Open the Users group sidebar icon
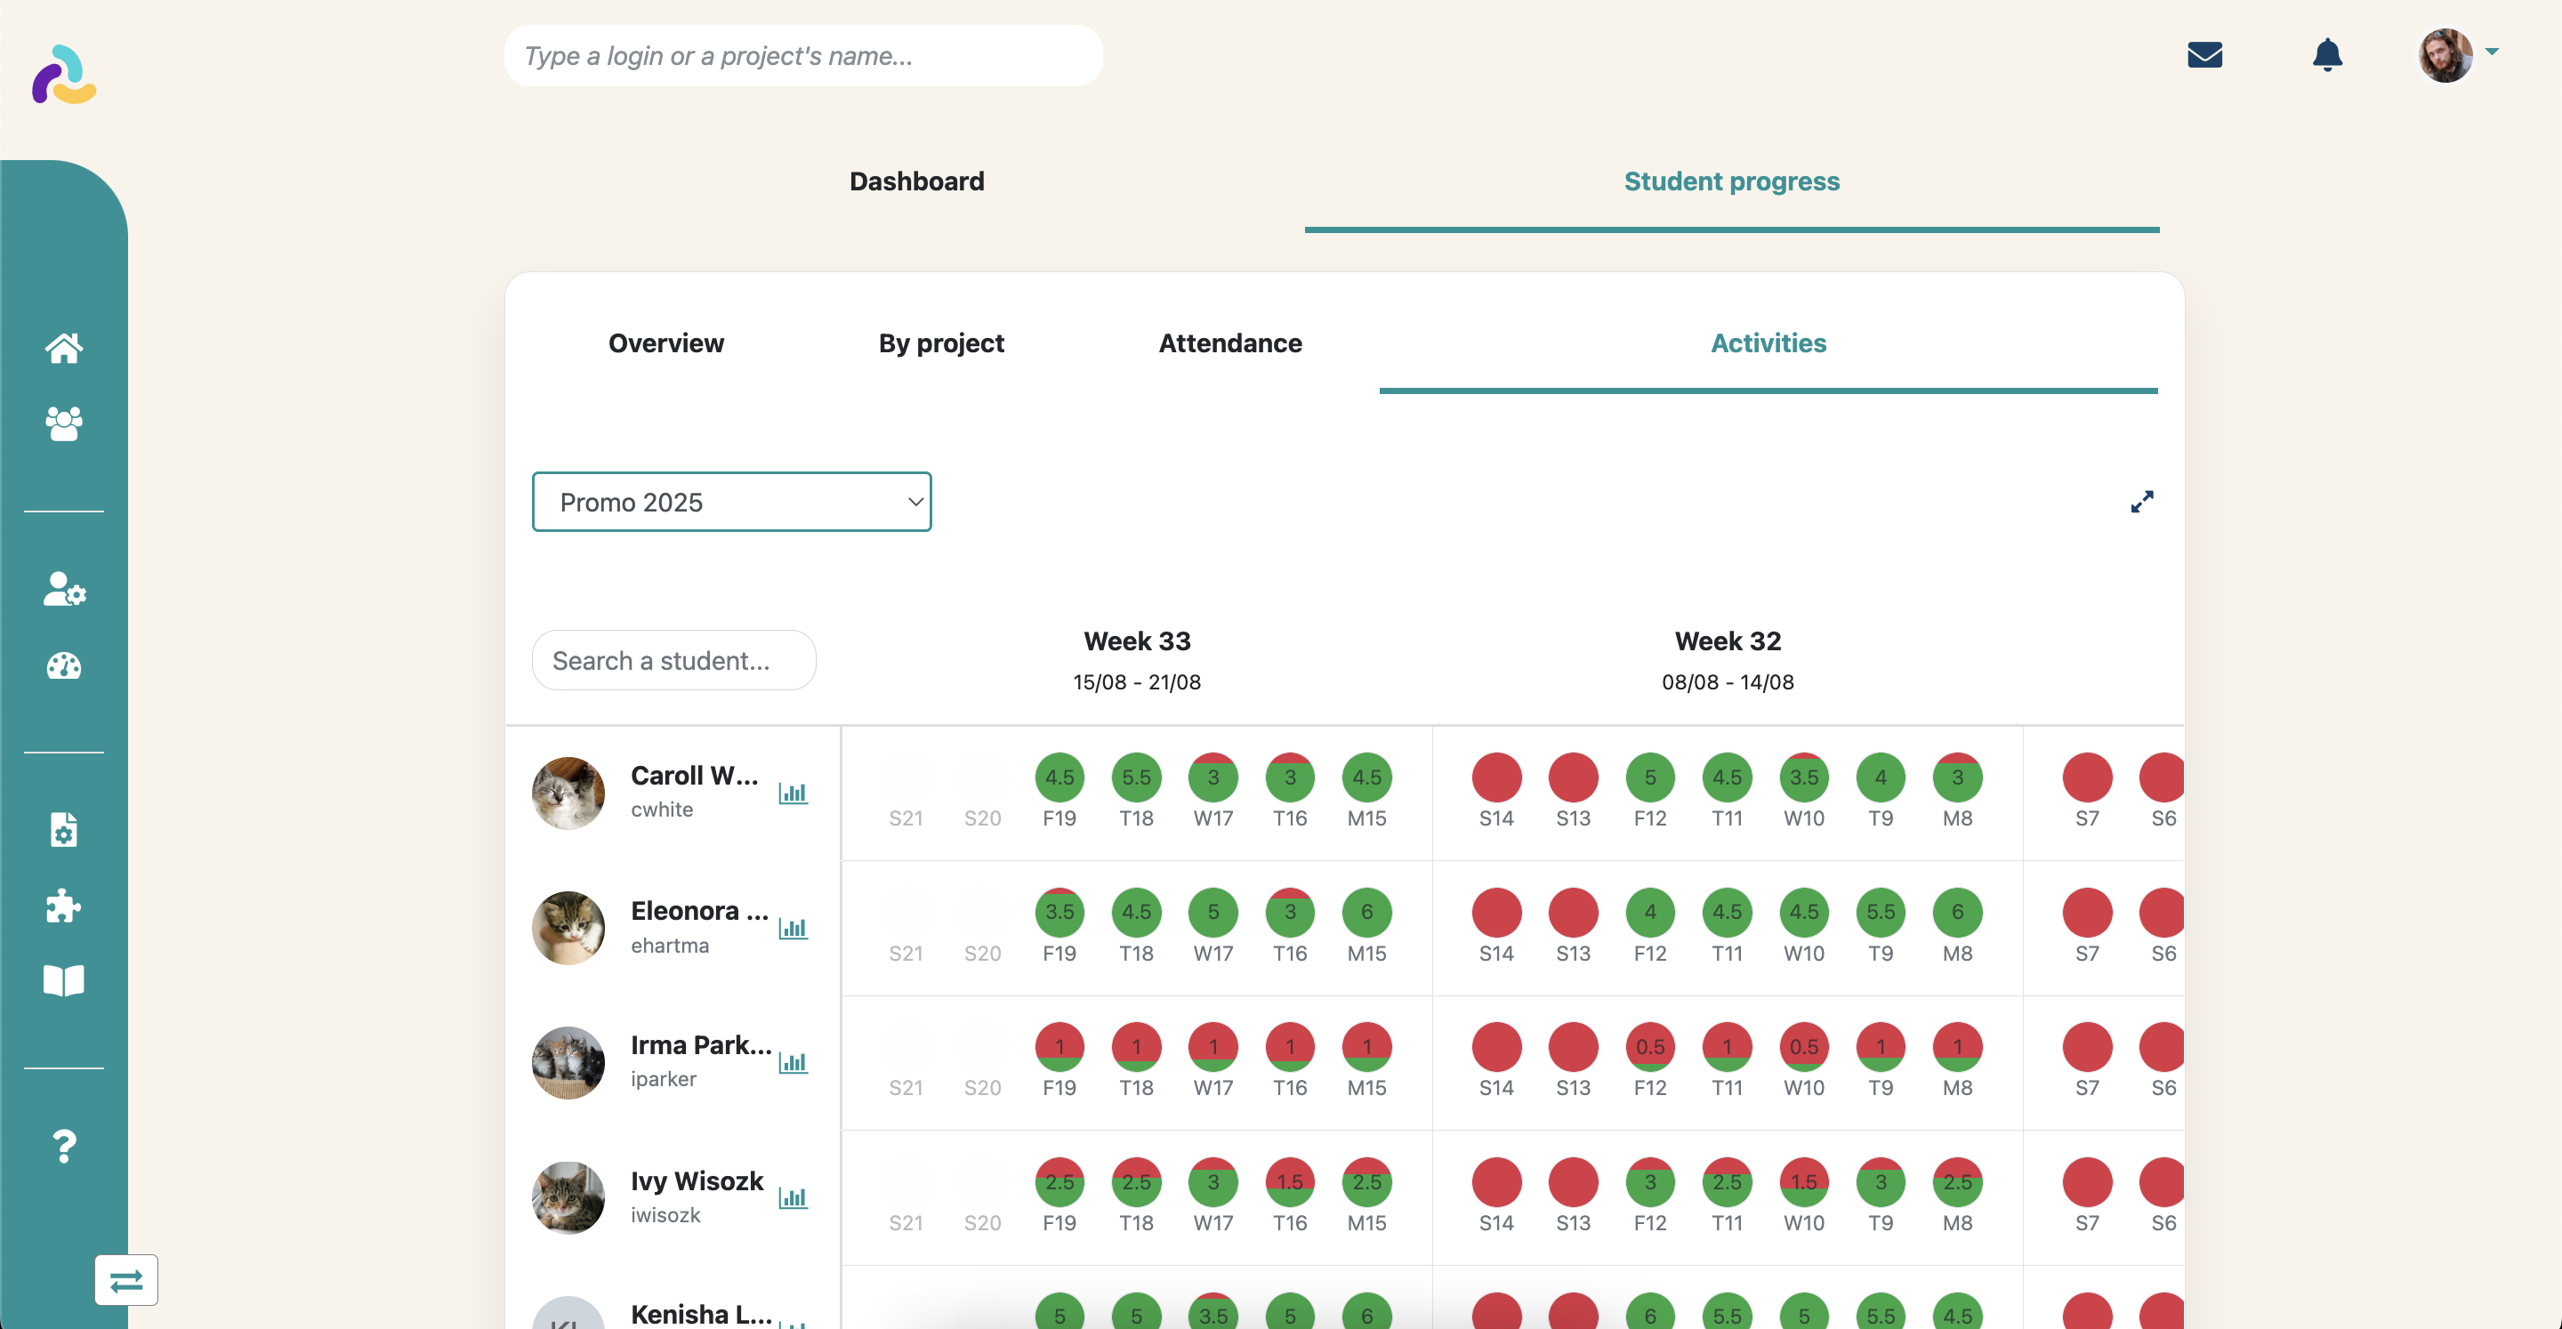 coord(64,423)
